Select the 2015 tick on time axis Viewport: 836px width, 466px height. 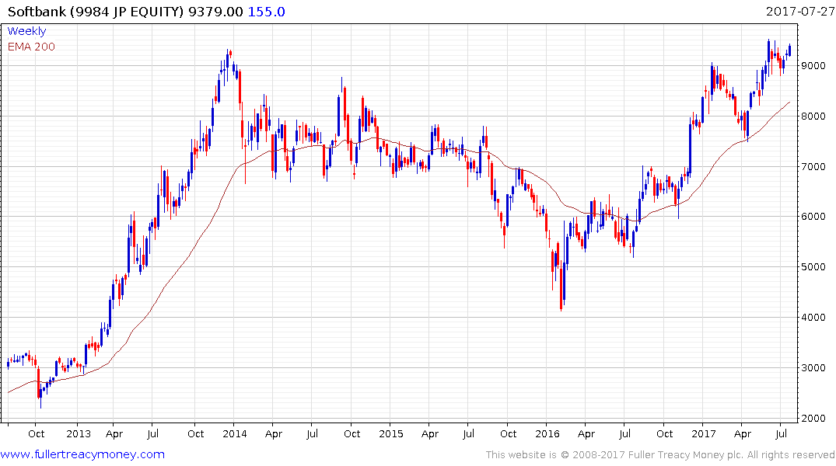pos(391,433)
